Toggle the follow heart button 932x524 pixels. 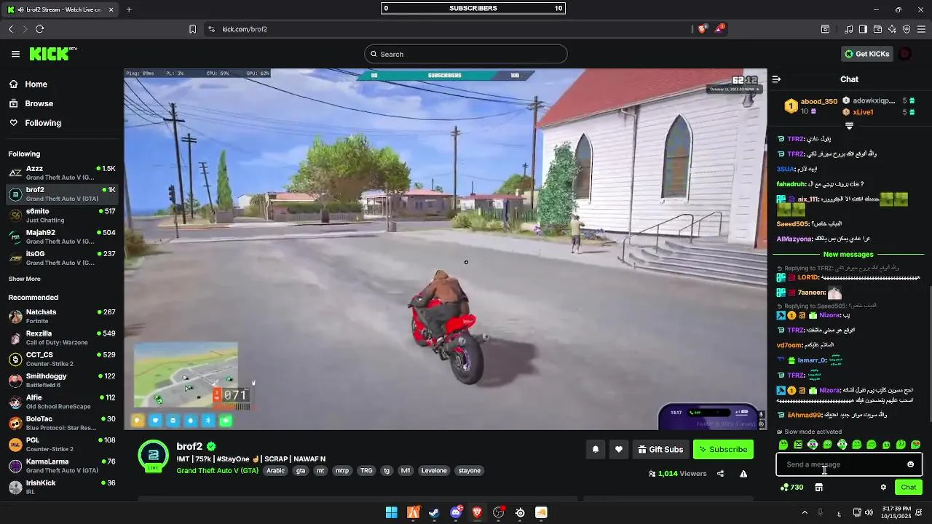click(619, 450)
